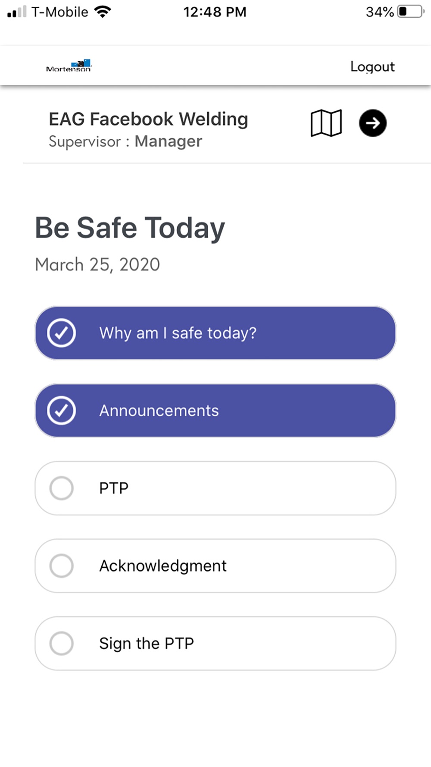Tap the March 25, 2020 date

coord(97,265)
